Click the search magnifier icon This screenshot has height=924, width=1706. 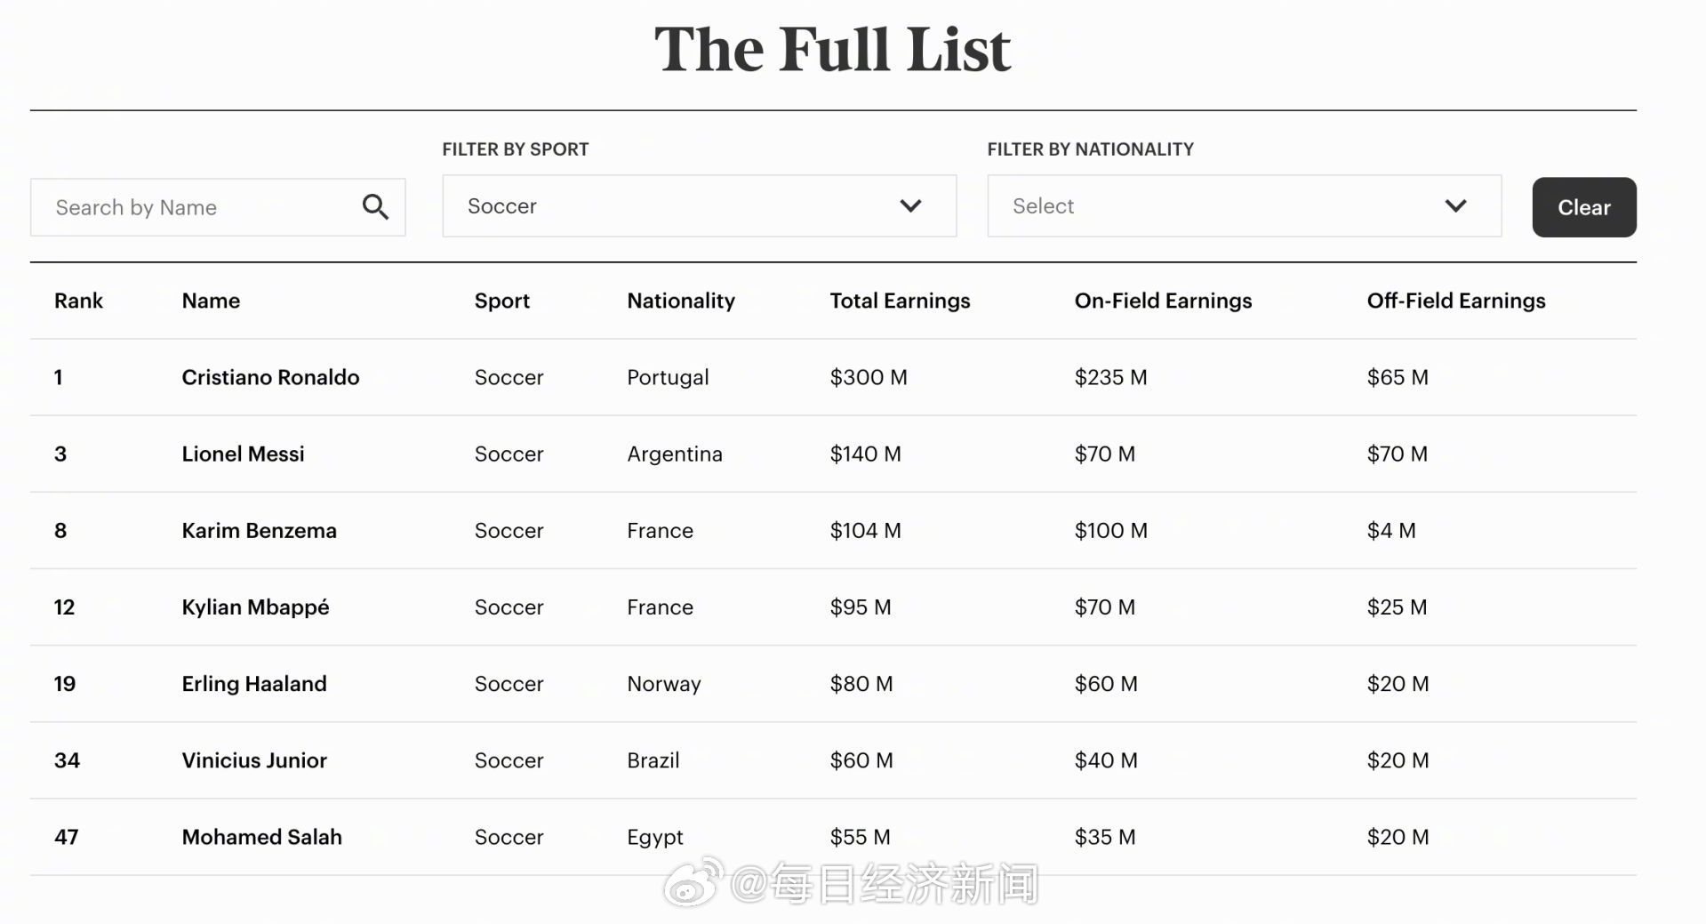coord(375,207)
